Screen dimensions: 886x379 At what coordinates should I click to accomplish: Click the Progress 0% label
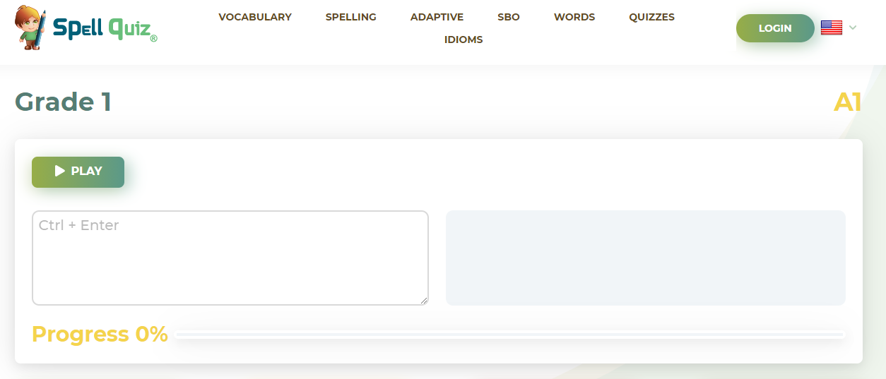click(100, 334)
